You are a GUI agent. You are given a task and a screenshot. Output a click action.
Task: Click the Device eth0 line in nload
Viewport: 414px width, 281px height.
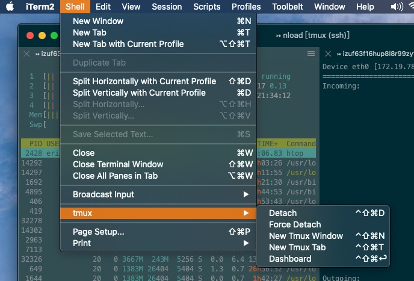click(368, 67)
